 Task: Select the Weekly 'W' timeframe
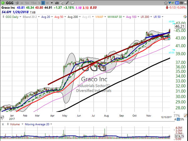coord(47,3)
